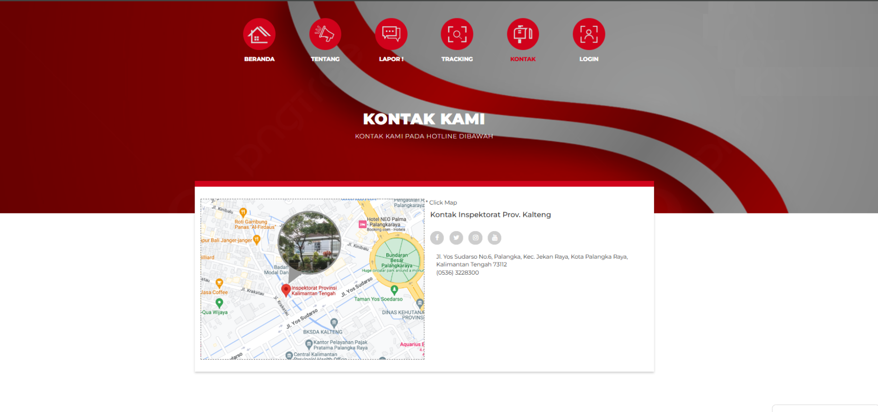Click the '* Click Map' text
Viewport: 878px width, 412px height.
coord(441,203)
